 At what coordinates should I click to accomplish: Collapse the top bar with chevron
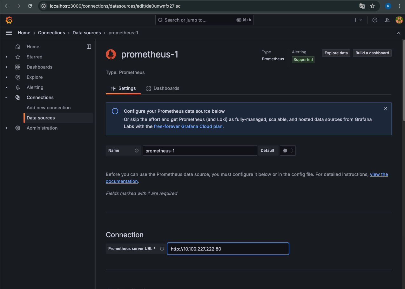[x=399, y=33]
